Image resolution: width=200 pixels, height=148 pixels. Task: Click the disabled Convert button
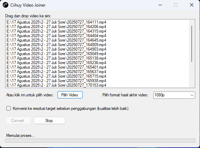point(18,121)
